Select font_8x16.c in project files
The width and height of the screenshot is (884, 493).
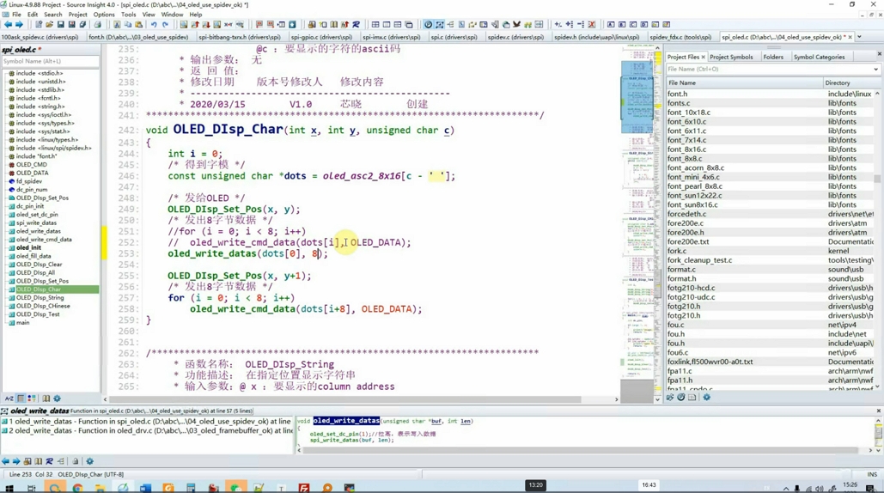(x=686, y=149)
